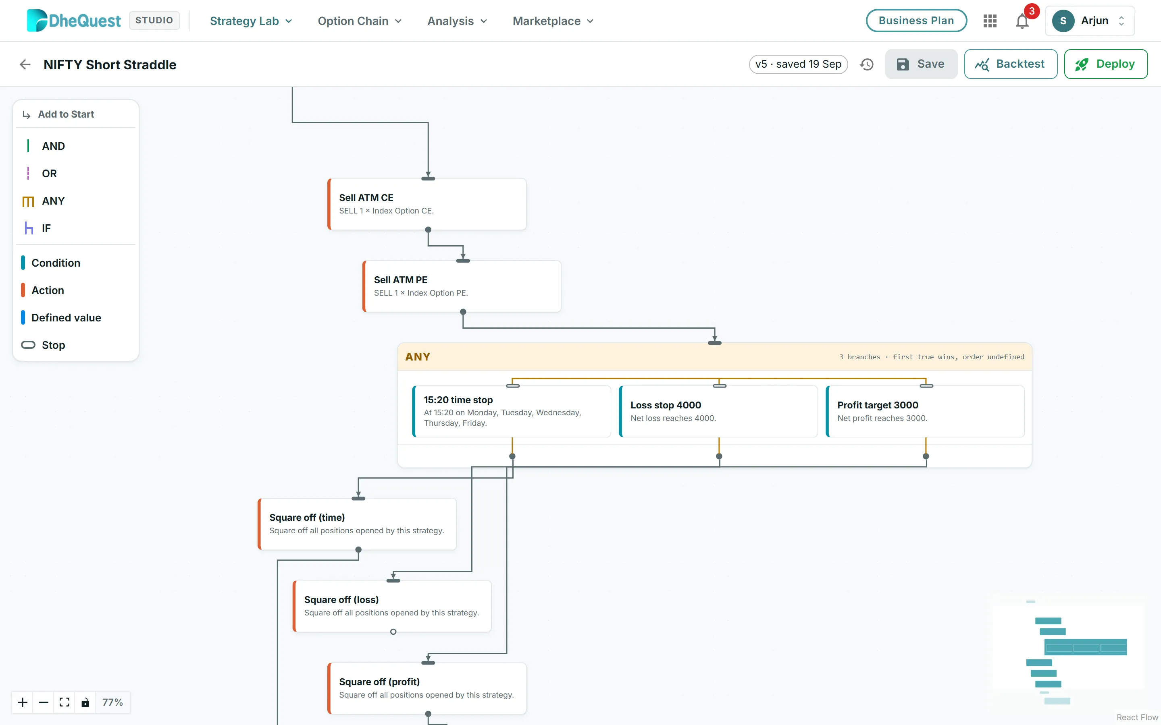Viewport: 1161px width, 725px height.
Task: Click the zoom in plus icon
Action: click(23, 702)
